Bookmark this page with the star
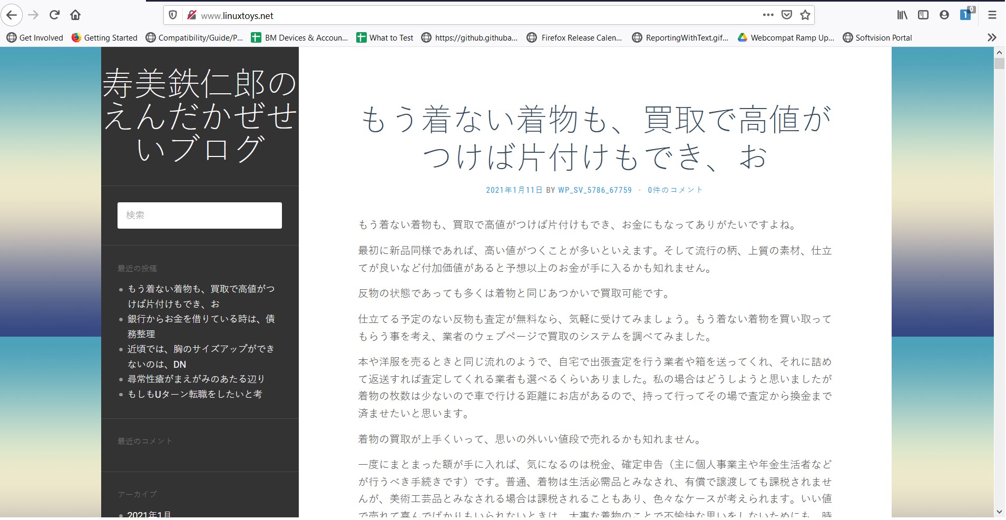 (805, 15)
